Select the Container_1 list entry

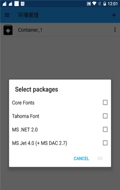click(x=60, y=30)
